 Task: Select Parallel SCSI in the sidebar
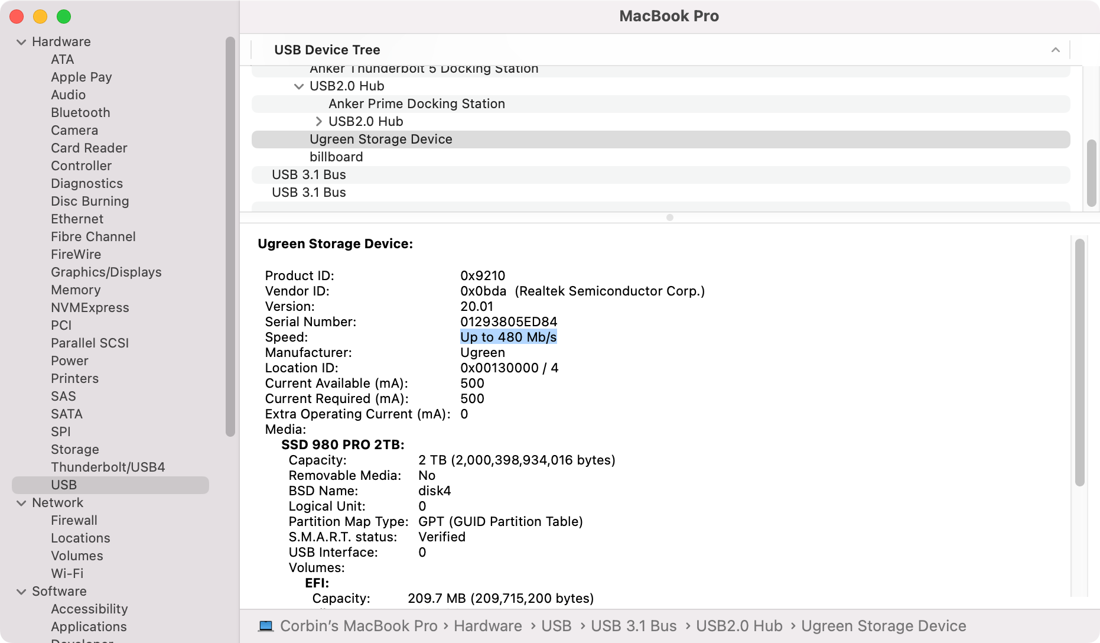(x=90, y=343)
